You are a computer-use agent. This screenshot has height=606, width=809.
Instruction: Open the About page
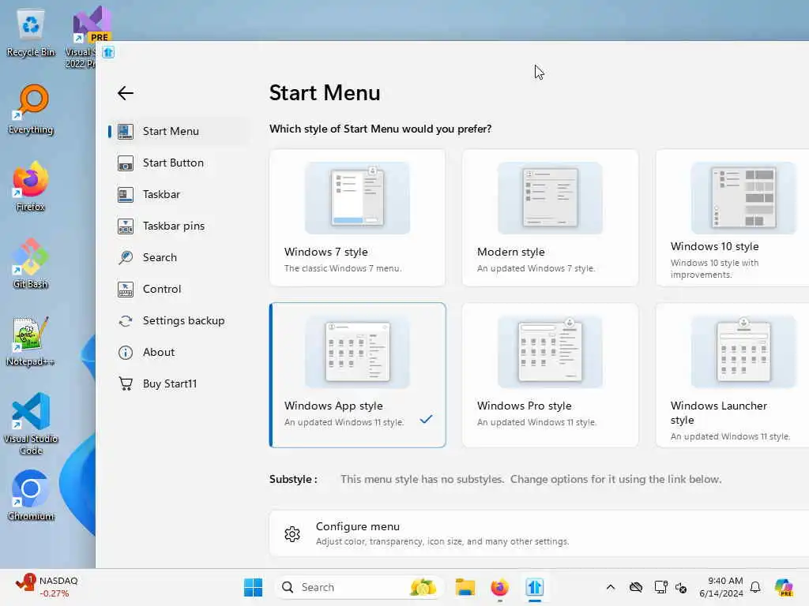click(178, 352)
